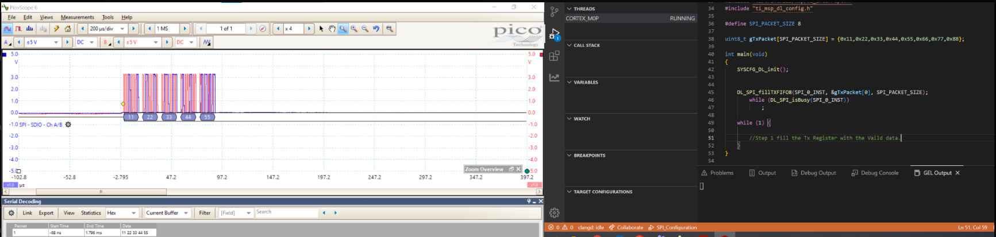The height and width of the screenshot is (237, 996).
Task: Click the Link button in Serial Decoding
Action: pos(27,213)
